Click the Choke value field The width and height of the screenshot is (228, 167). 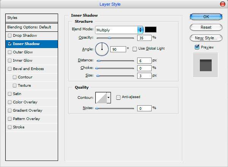[144, 68]
